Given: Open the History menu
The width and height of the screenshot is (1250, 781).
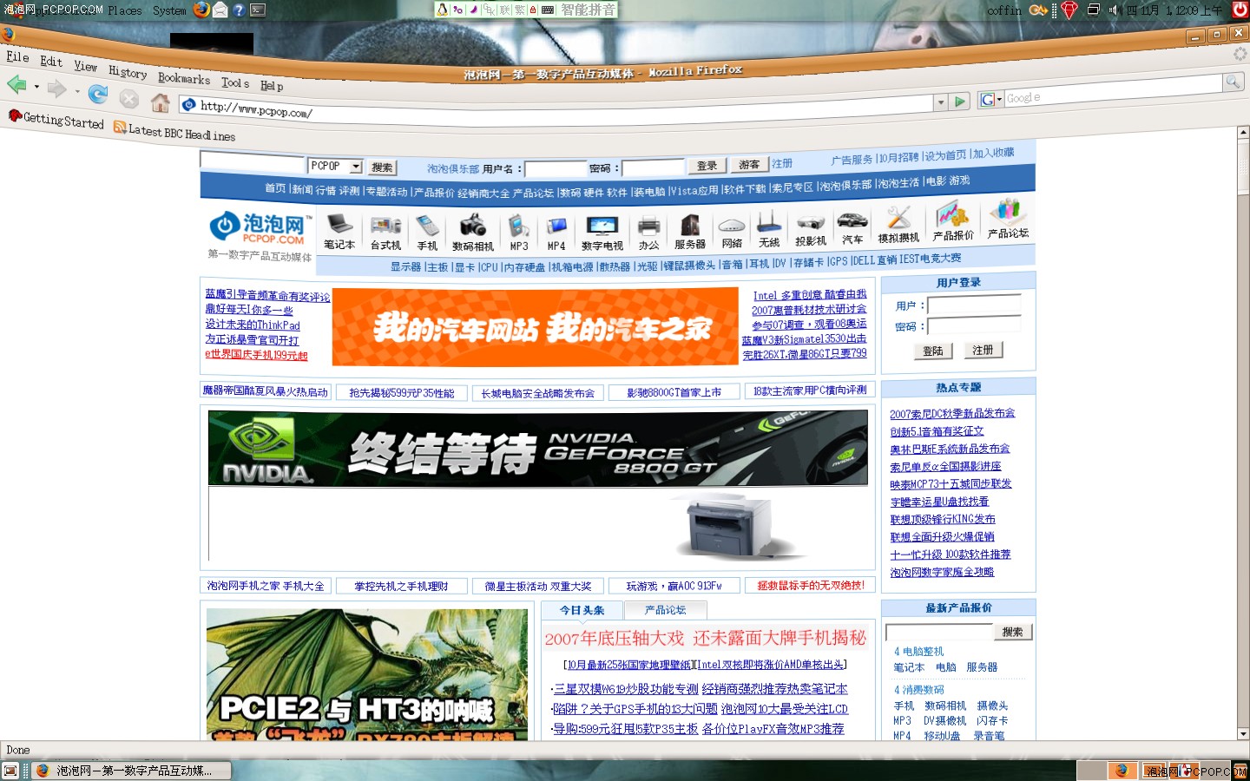Looking at the screenshot, I should coord(128,71).
